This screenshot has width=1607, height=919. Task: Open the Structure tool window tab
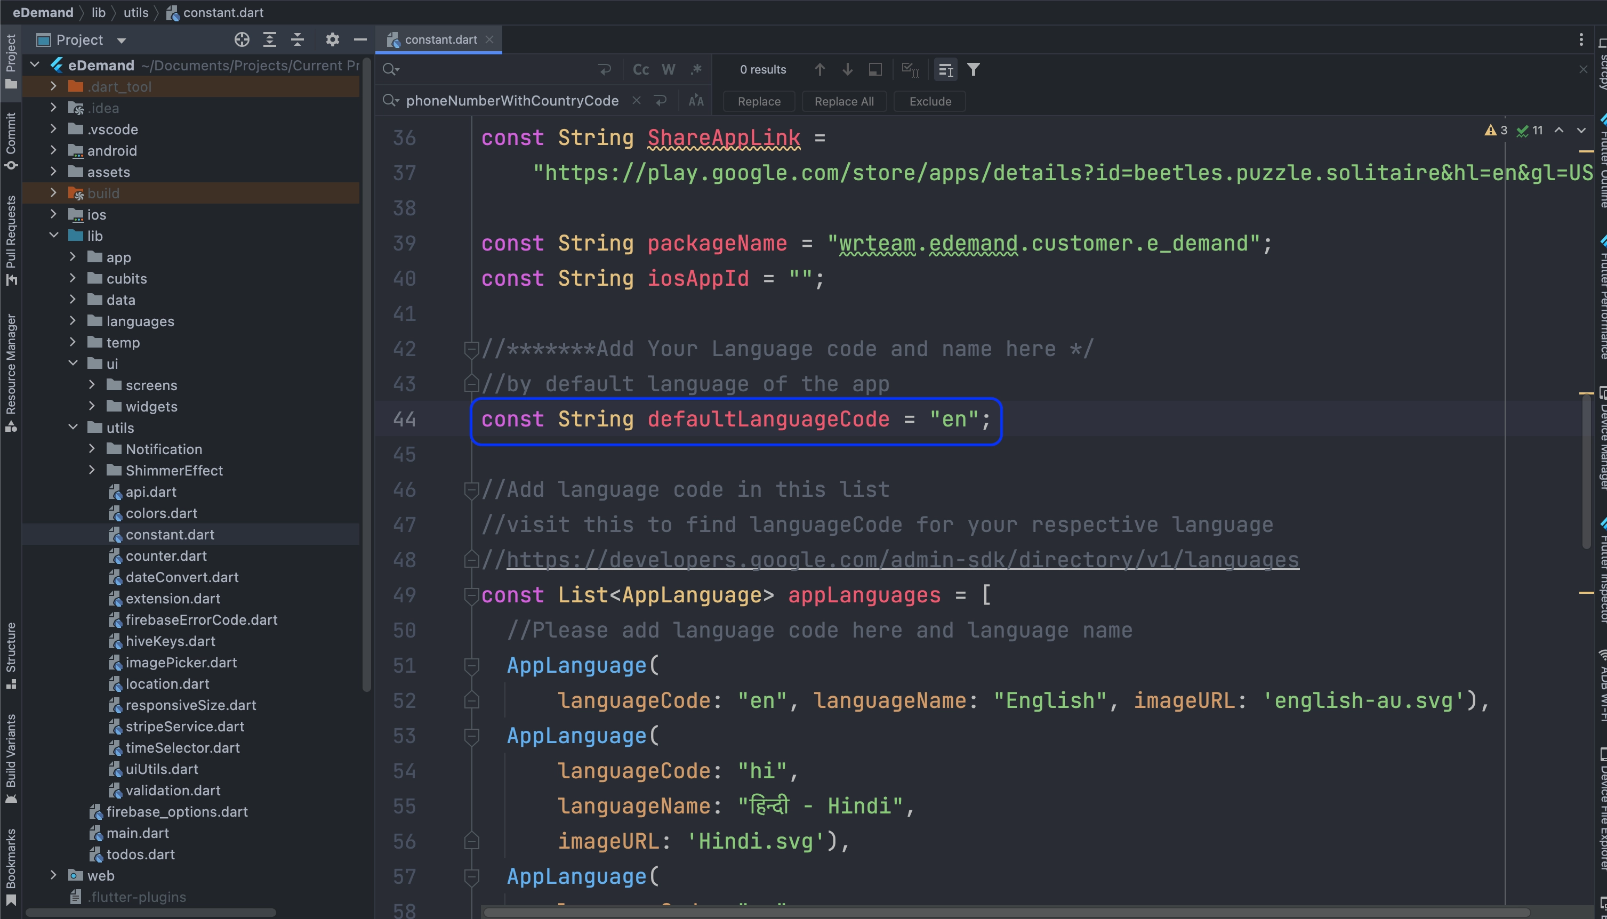[x=11, y=655]
